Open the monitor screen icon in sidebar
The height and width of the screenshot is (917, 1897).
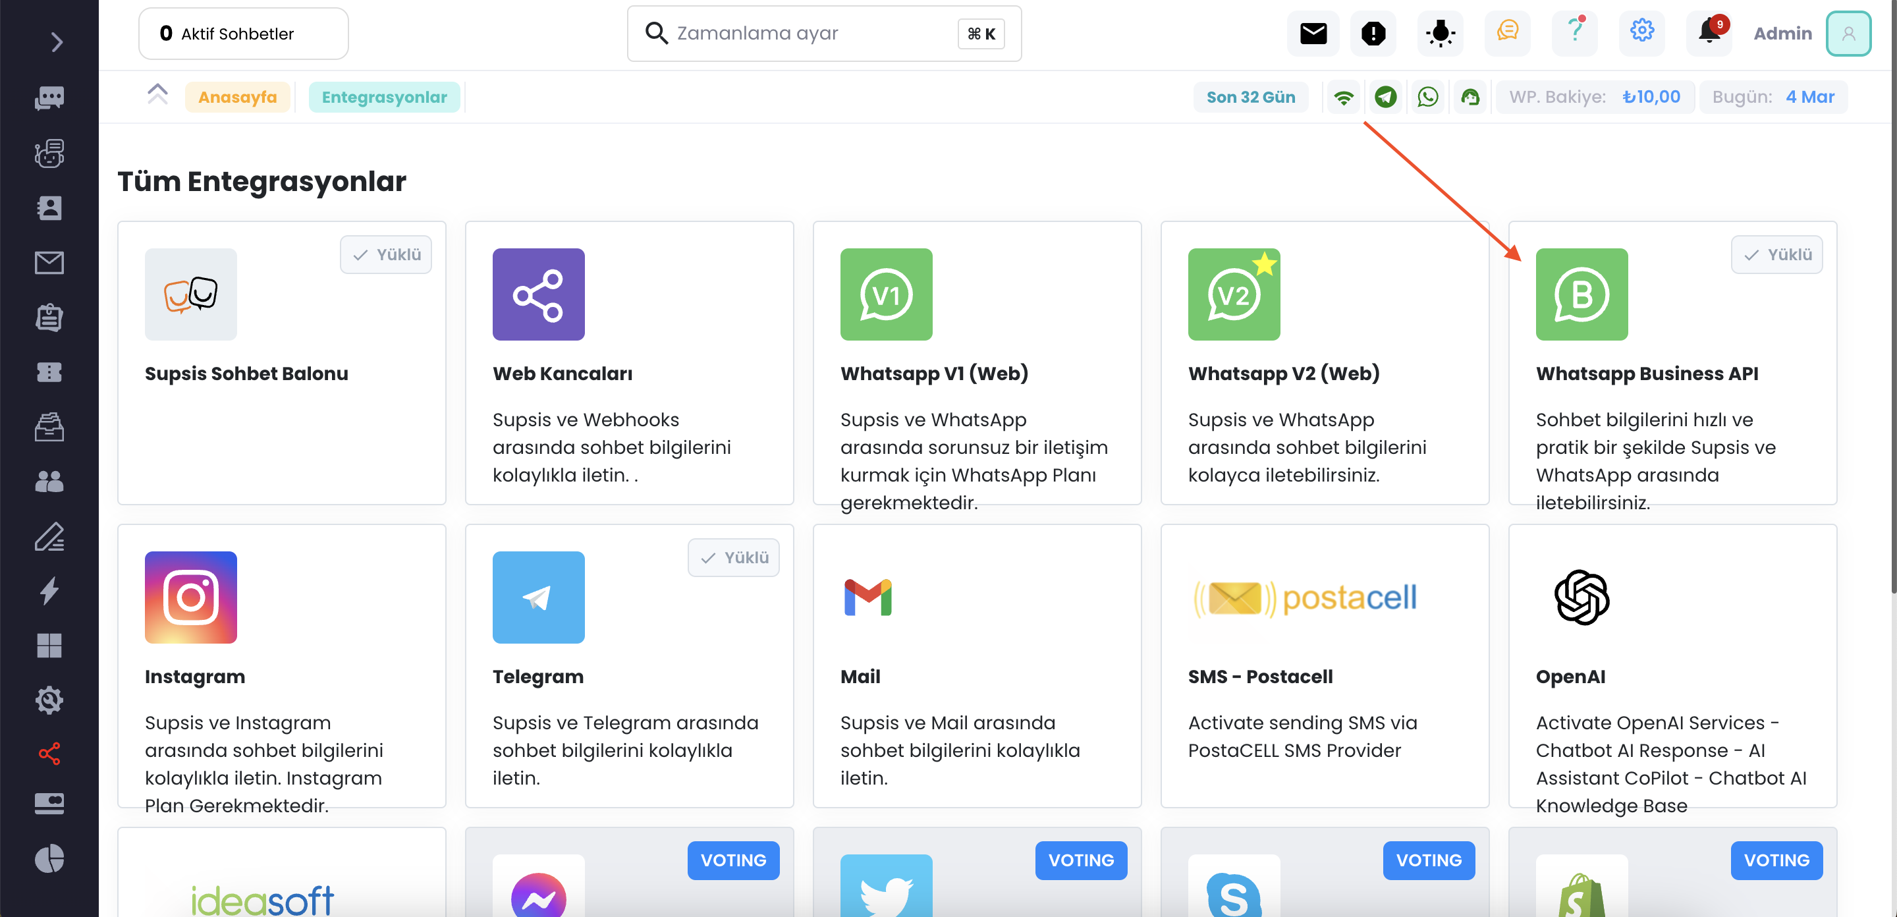tap(49, 804)
